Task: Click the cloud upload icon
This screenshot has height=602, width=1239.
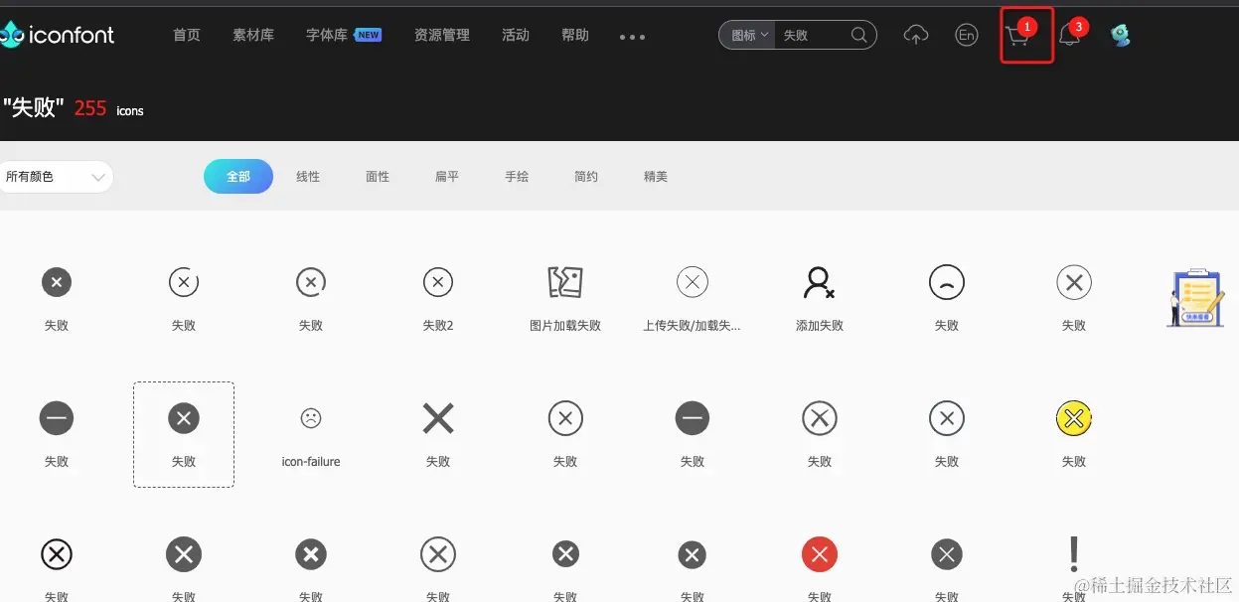Action: (915, 35)
